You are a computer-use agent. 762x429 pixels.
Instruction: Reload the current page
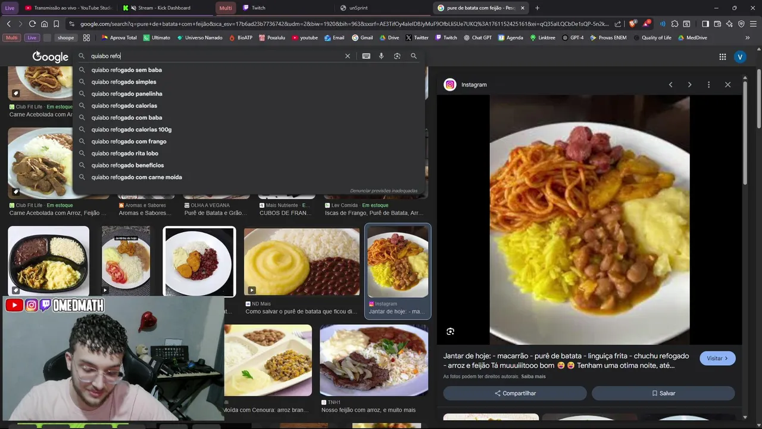pyautogui.click(x=32, y=24)
